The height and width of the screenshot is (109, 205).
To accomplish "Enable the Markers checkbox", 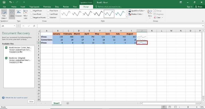I will coord(48,18).
